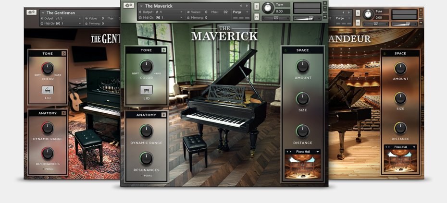Open the Piano Hall reverb dropdown in Maverick
The width and height of the screenshot is (447, 203).
pyautogui.click(x=318, y=152)
